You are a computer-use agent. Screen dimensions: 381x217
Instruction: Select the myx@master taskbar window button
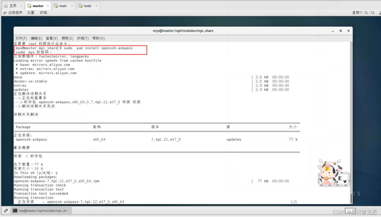pyautogui.click(x=41, y=211)
